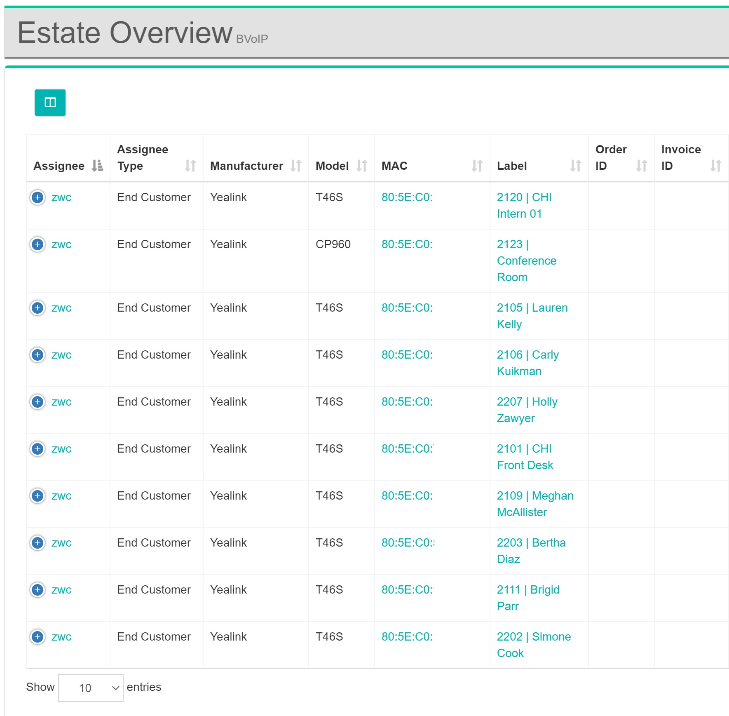Click zwc assignee in Meghan McAllister row
The image size is (729, 716).
61,496
